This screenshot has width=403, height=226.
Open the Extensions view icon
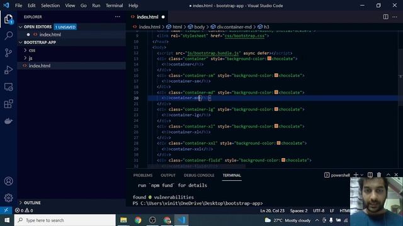(x=8, y=104)
